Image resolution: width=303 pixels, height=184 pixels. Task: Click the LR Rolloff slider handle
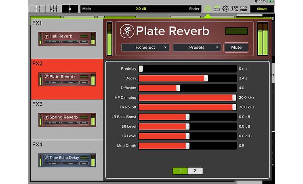click(x=234, y=107)
